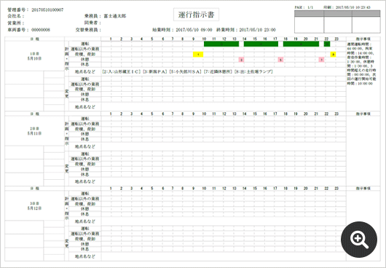Viewport: 386px width, 268px height.
Task: Click the pink rest block after 17 o'clock
Action: coord(280,60)
